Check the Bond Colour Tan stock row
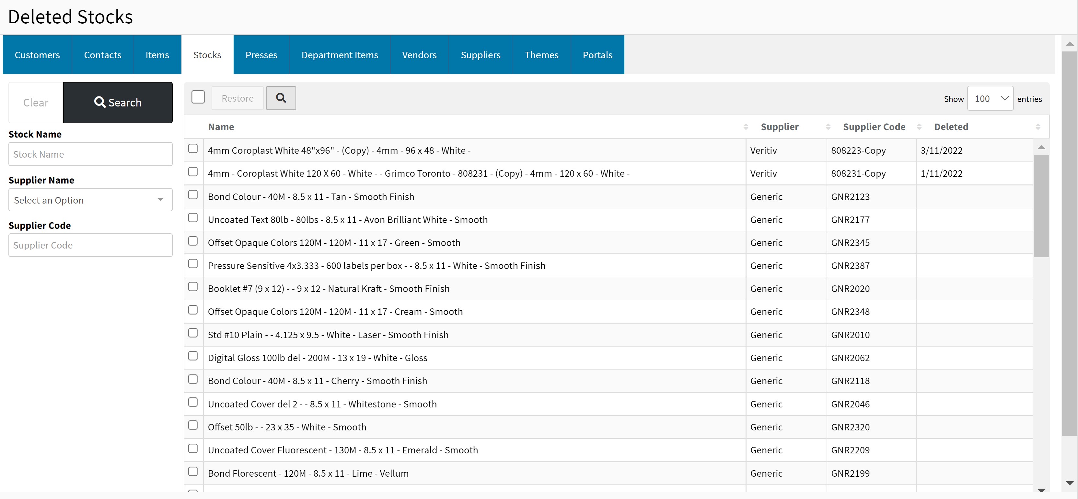Image resolution: width=1078 pixels, height=499 pixels. tap(193, 195)
